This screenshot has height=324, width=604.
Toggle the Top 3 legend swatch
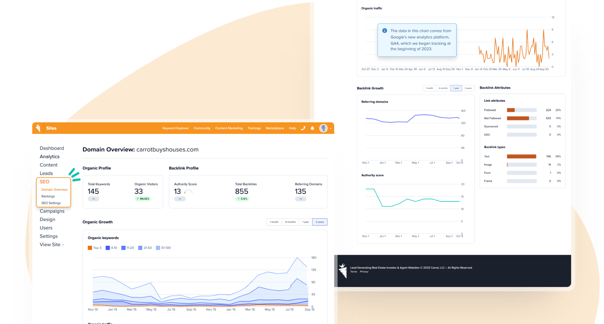(x=90, y=248)
